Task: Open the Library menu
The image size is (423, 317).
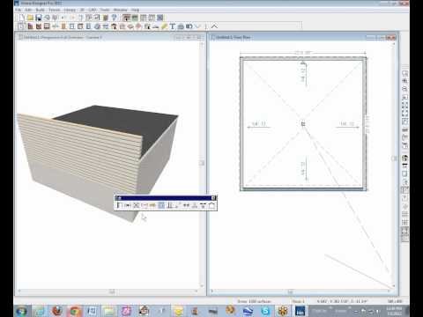Action: [x=70, y=10]
